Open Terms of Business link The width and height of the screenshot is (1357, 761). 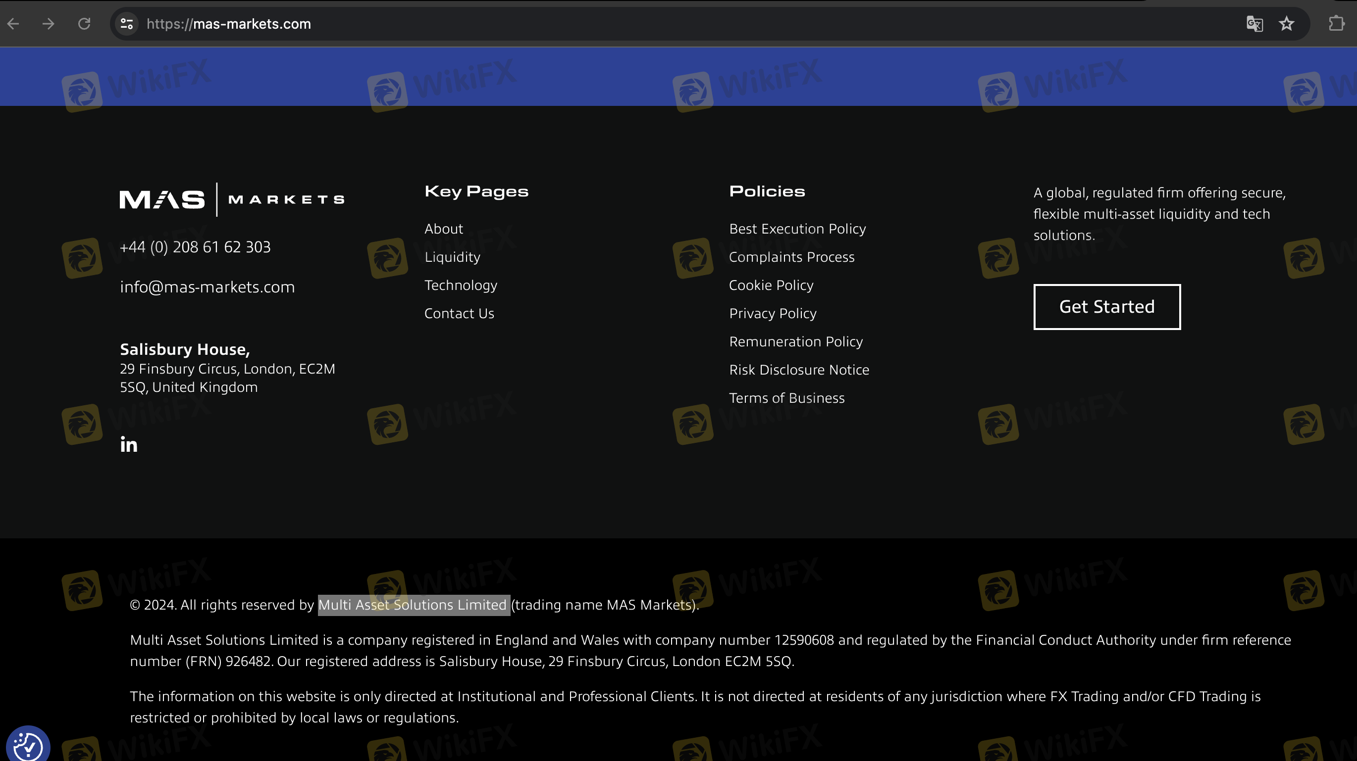coord(786,398)
